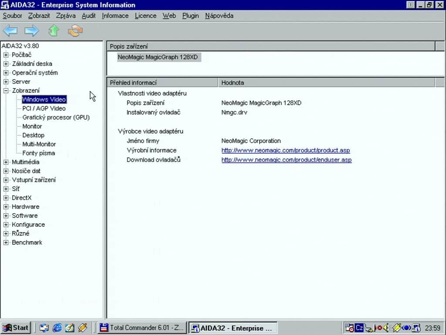Open the neomagic product.asp link
The width and height of the screenshot is (446, 335).
point(286,150)
